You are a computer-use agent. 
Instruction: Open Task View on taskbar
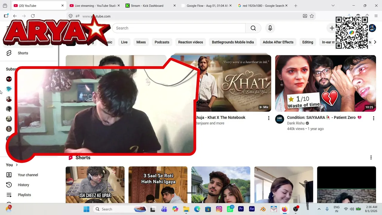coord(153,209)
